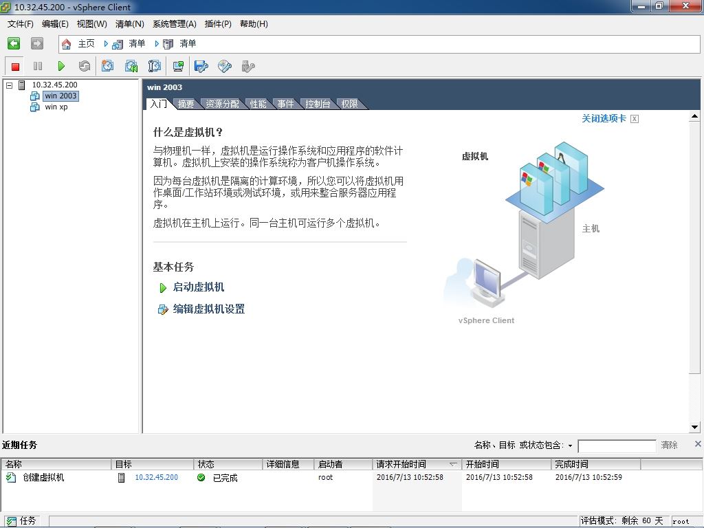Click the USB device connect toolbar icon
Screen dimensions: 704x528
pyautogui.click(x=247, y=67)
